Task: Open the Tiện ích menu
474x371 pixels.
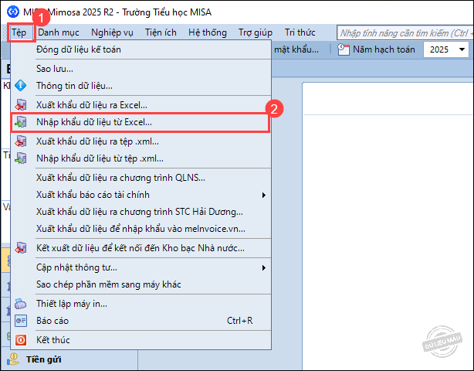Action: 161,32
